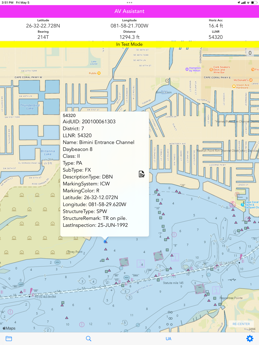Image resolution: width=259 pixels, height=345 pixels.
Task: Tap the Horiz Acc value 16.4 ft
Action: point(216,26)
